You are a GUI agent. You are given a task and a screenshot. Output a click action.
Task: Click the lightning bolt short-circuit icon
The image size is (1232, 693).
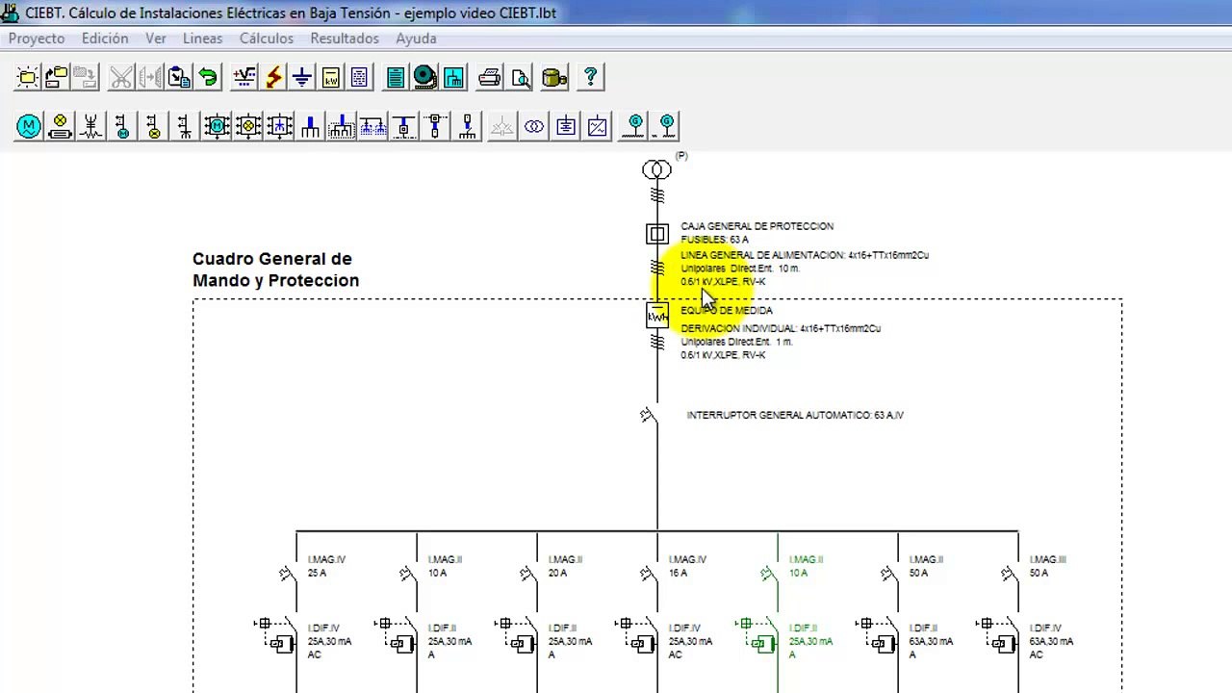click(x=273, y=77)
